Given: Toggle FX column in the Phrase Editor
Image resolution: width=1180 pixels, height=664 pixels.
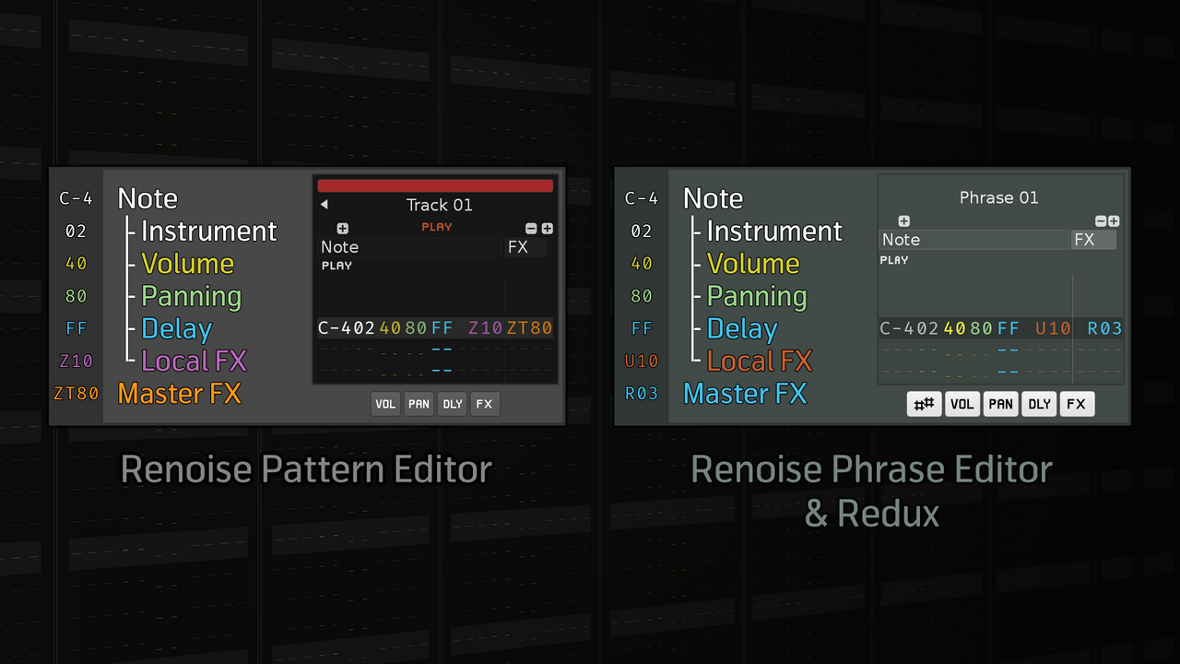Looking at the screenshot, I should point(1077,404).
